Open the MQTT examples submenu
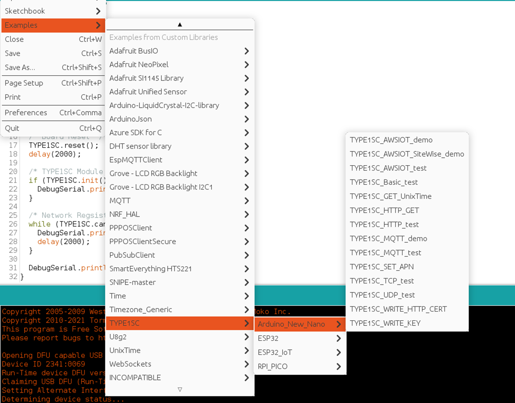This screenshot has width=515, height=403. pyautogui.click(x=180, y=201)
